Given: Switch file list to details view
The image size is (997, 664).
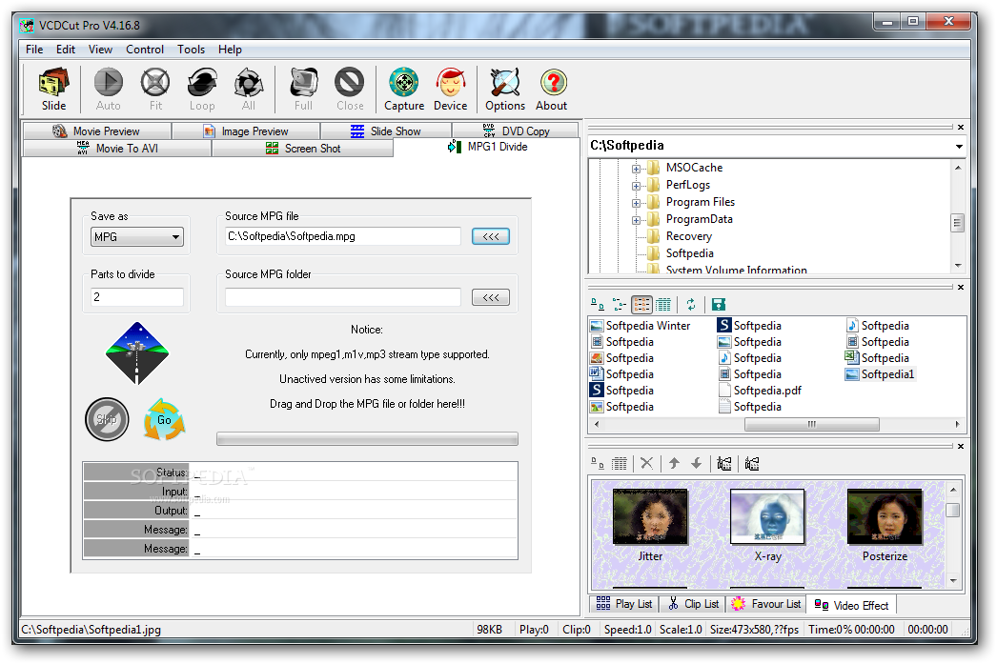Looking at the screenshot, I should tap(663, 305).
